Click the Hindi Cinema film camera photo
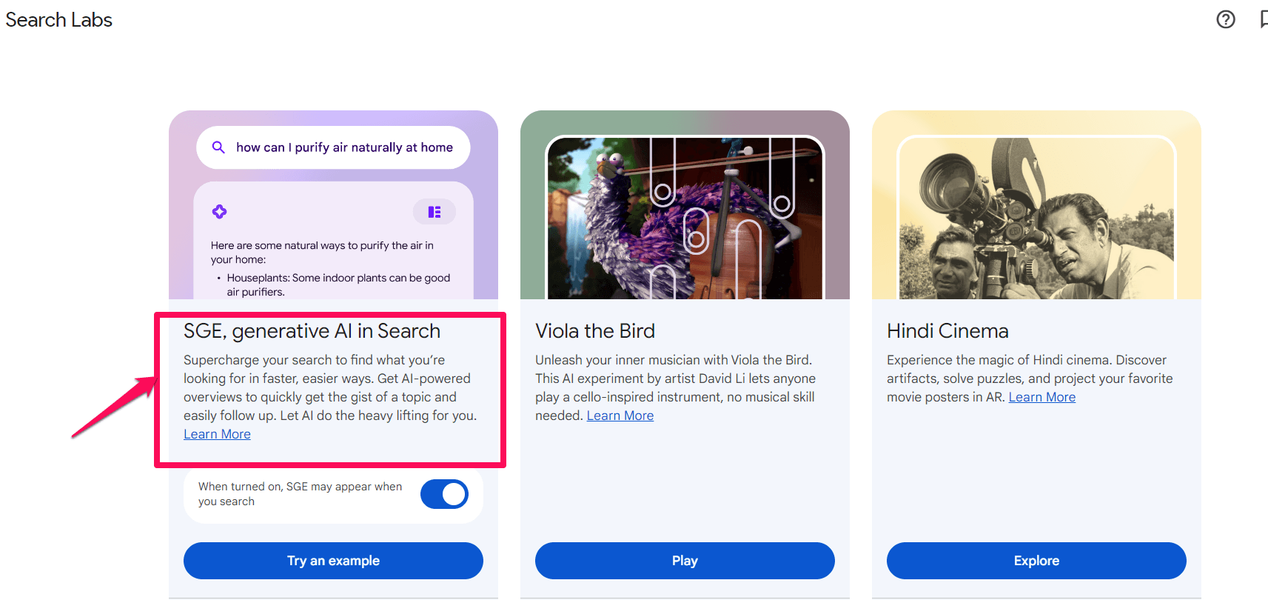This screenshot has height=600, width=1268. [1036, 217]
